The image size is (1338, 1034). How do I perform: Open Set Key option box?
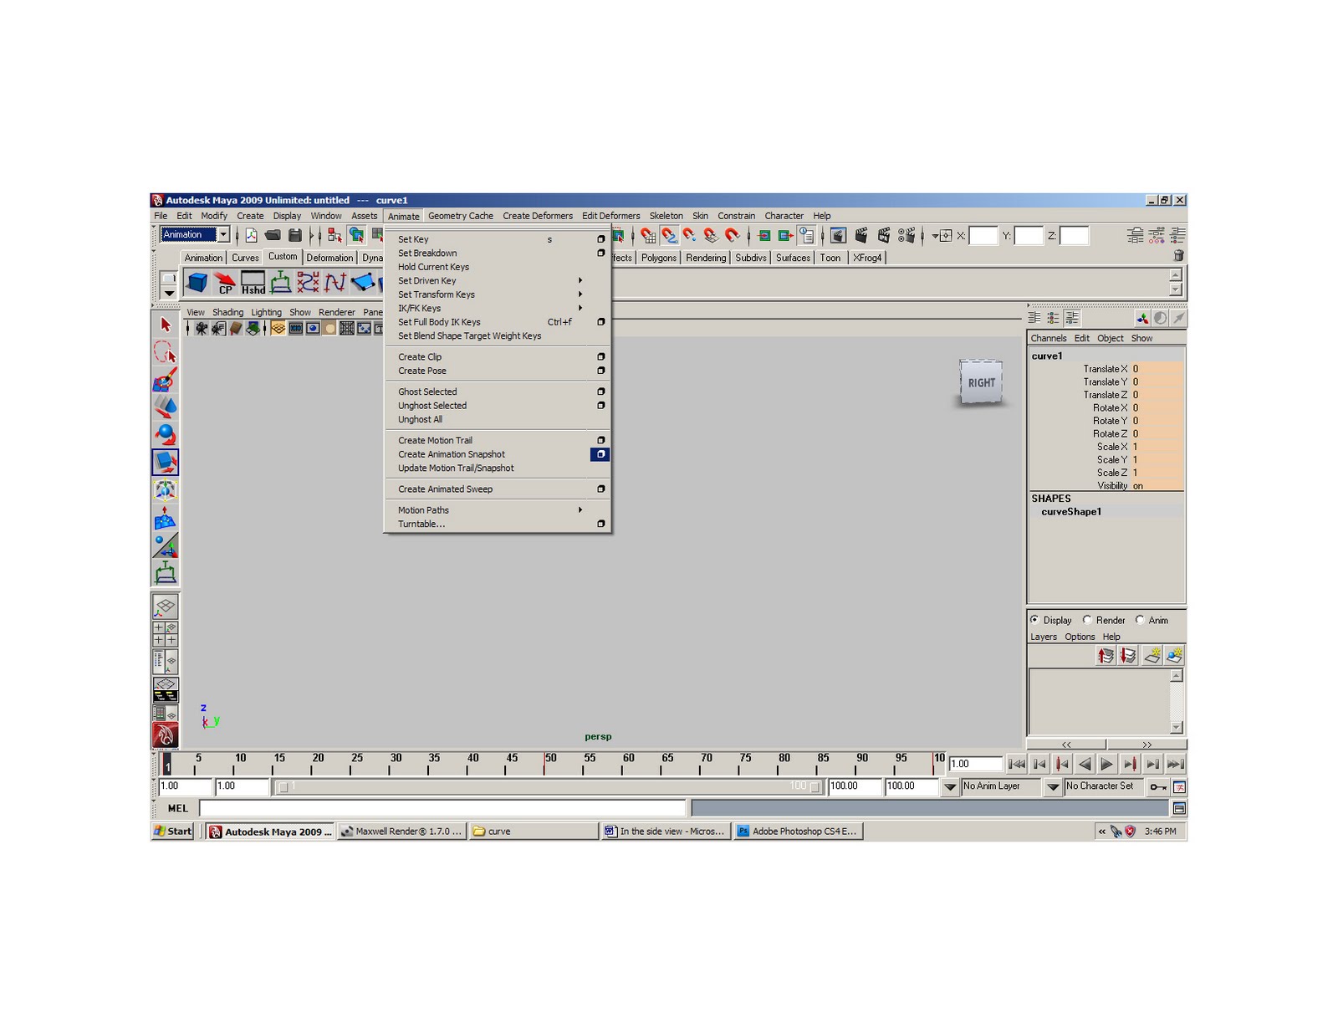coord(600,239)
